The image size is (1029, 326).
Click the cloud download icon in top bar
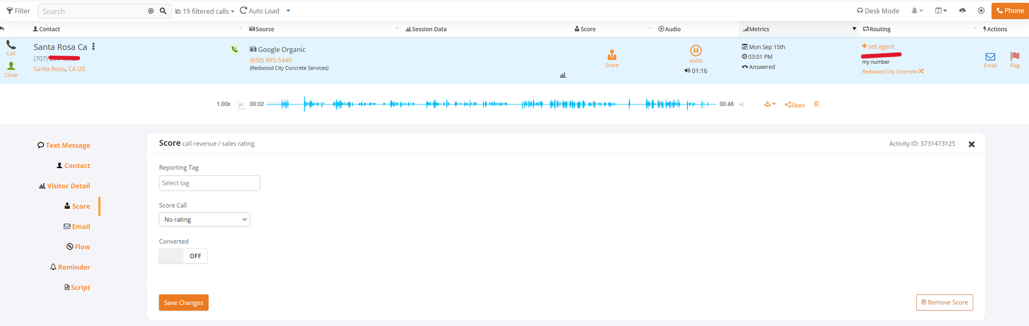(x=963, y=11)
